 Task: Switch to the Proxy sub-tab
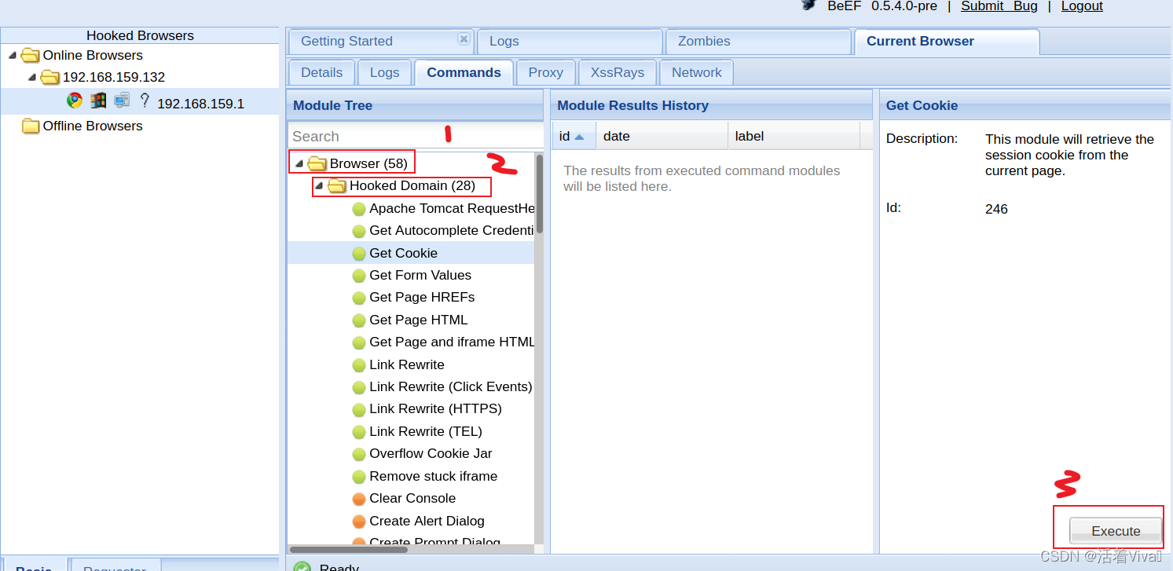tap(545, 72)
